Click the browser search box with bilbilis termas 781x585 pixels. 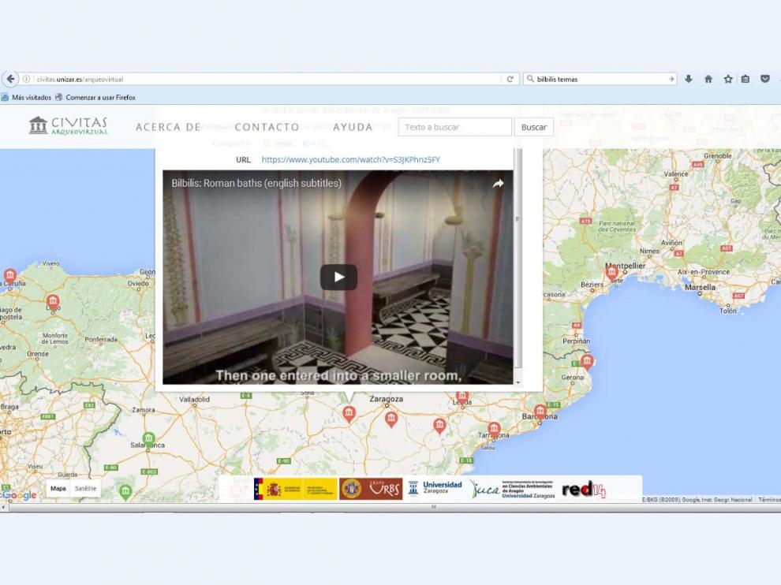600,79
